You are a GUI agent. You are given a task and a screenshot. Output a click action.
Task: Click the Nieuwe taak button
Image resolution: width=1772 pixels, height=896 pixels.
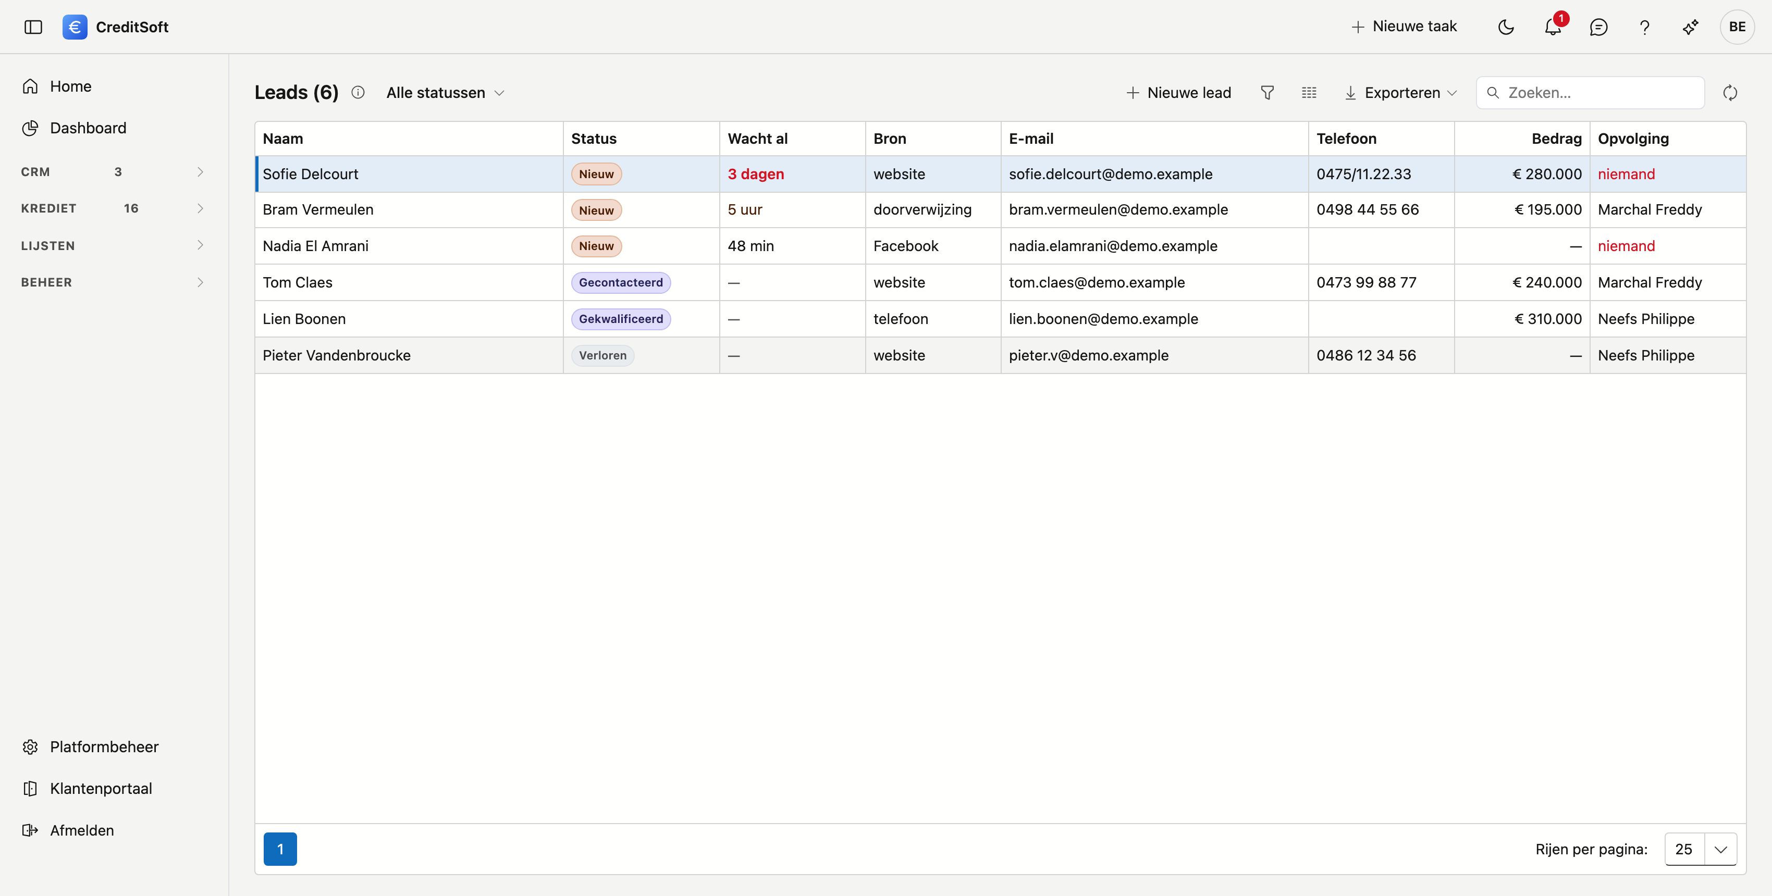pos(1404,26)
